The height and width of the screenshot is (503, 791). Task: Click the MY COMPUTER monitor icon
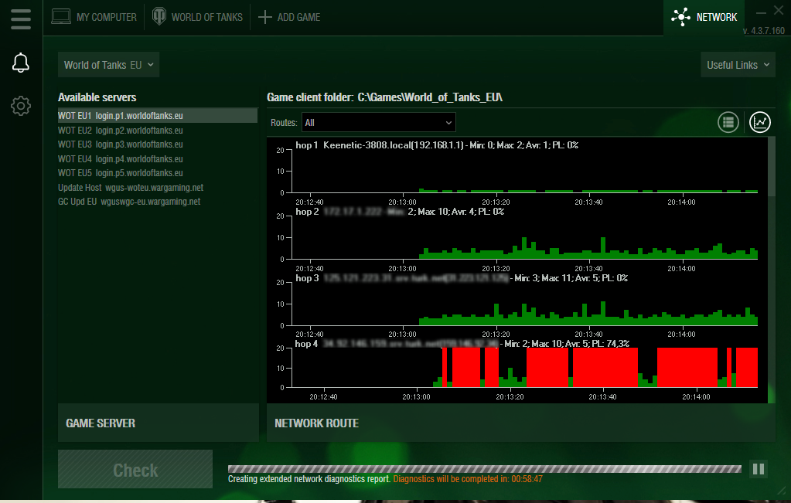point(61,17)
